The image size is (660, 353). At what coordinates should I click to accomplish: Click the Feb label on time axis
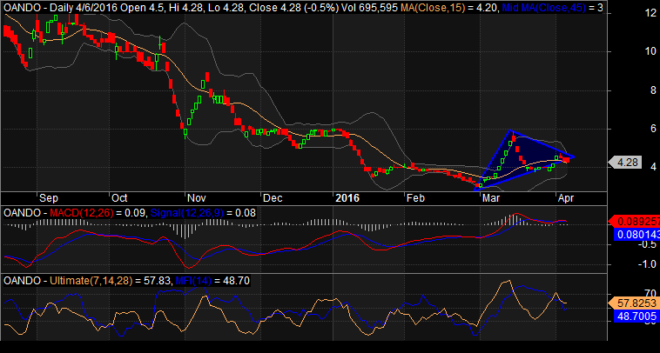416,198
